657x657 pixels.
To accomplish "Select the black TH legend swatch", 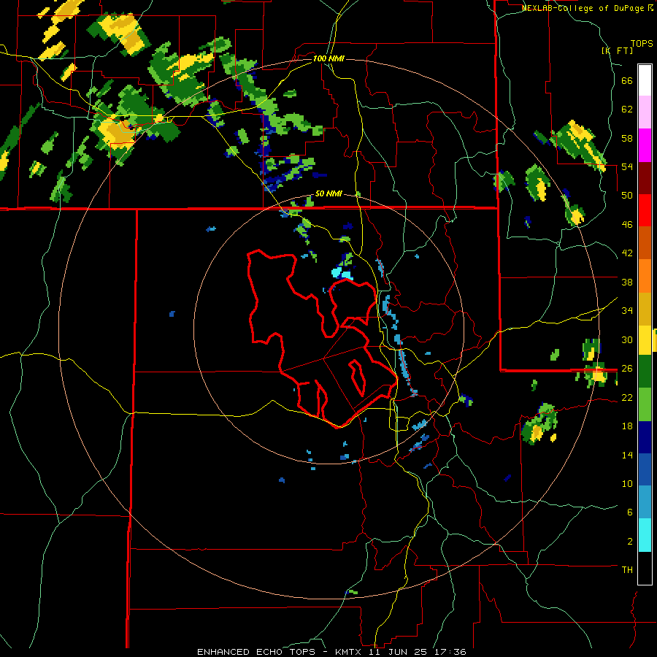I will (645, 568).
